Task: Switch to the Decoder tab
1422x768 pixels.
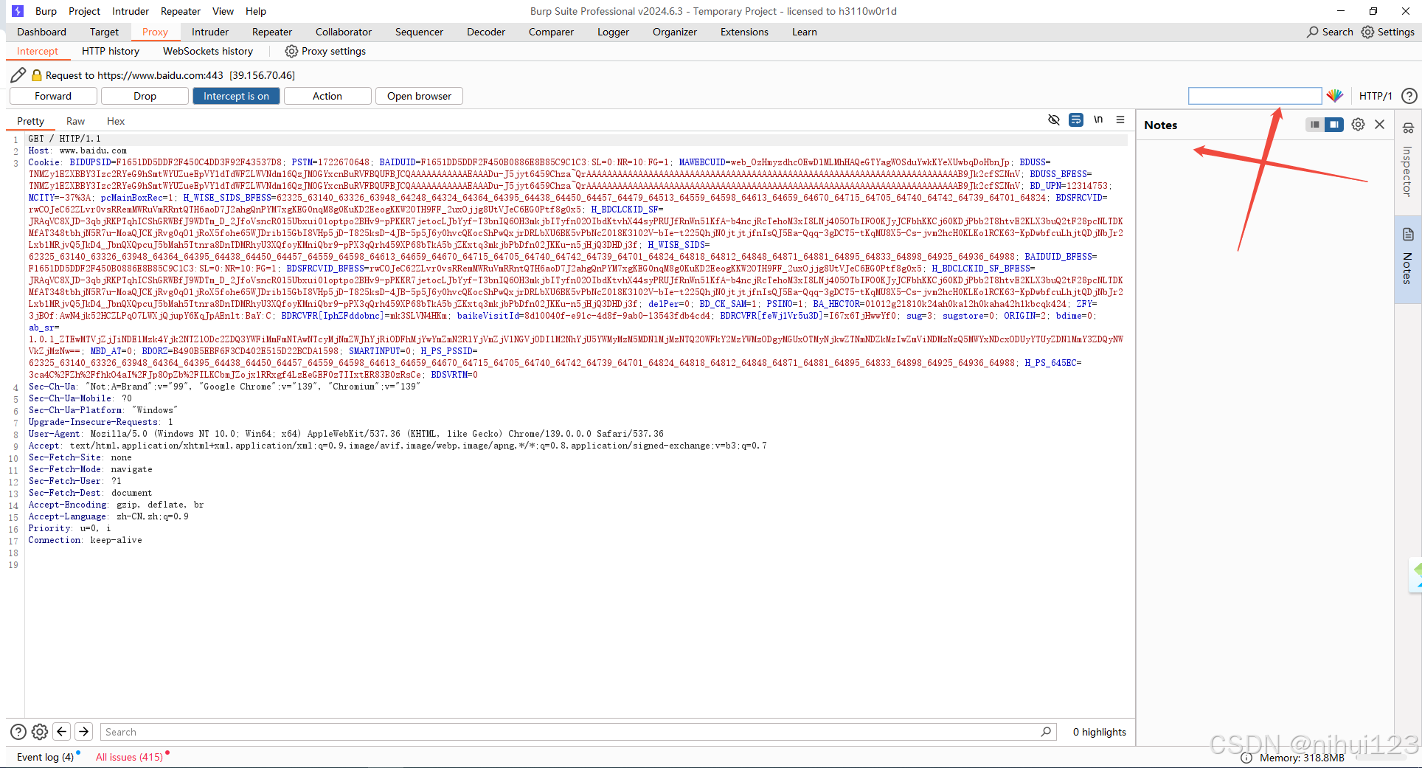Action: tap(486, 32)
